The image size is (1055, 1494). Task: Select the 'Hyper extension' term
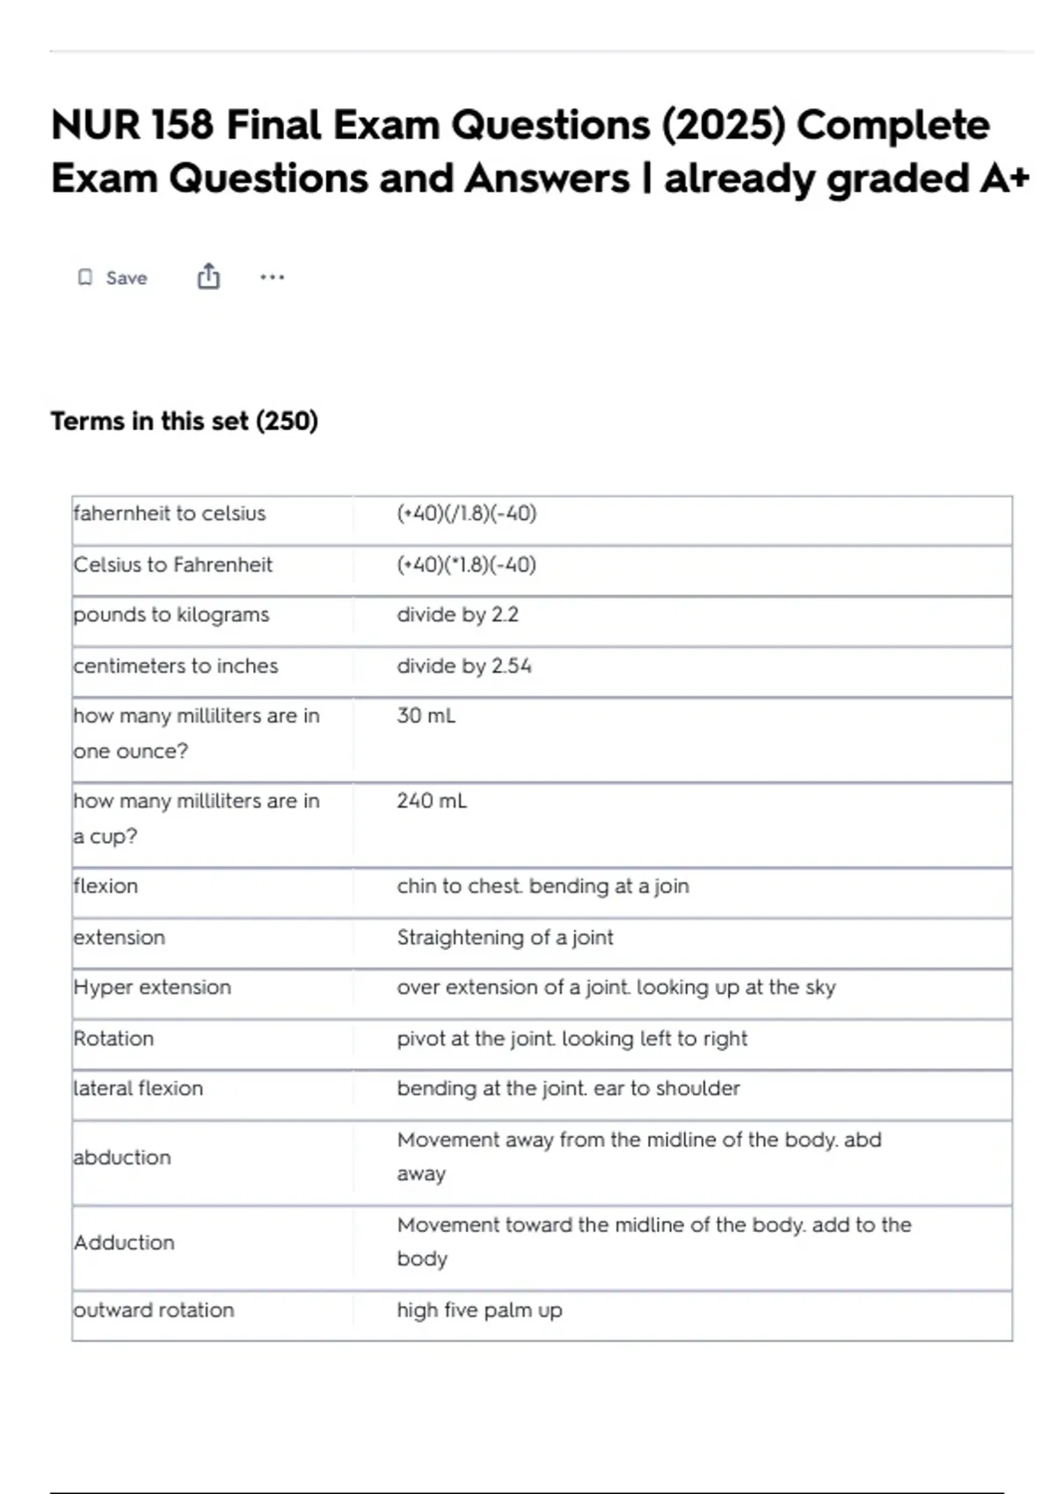(x=152, y=987)
